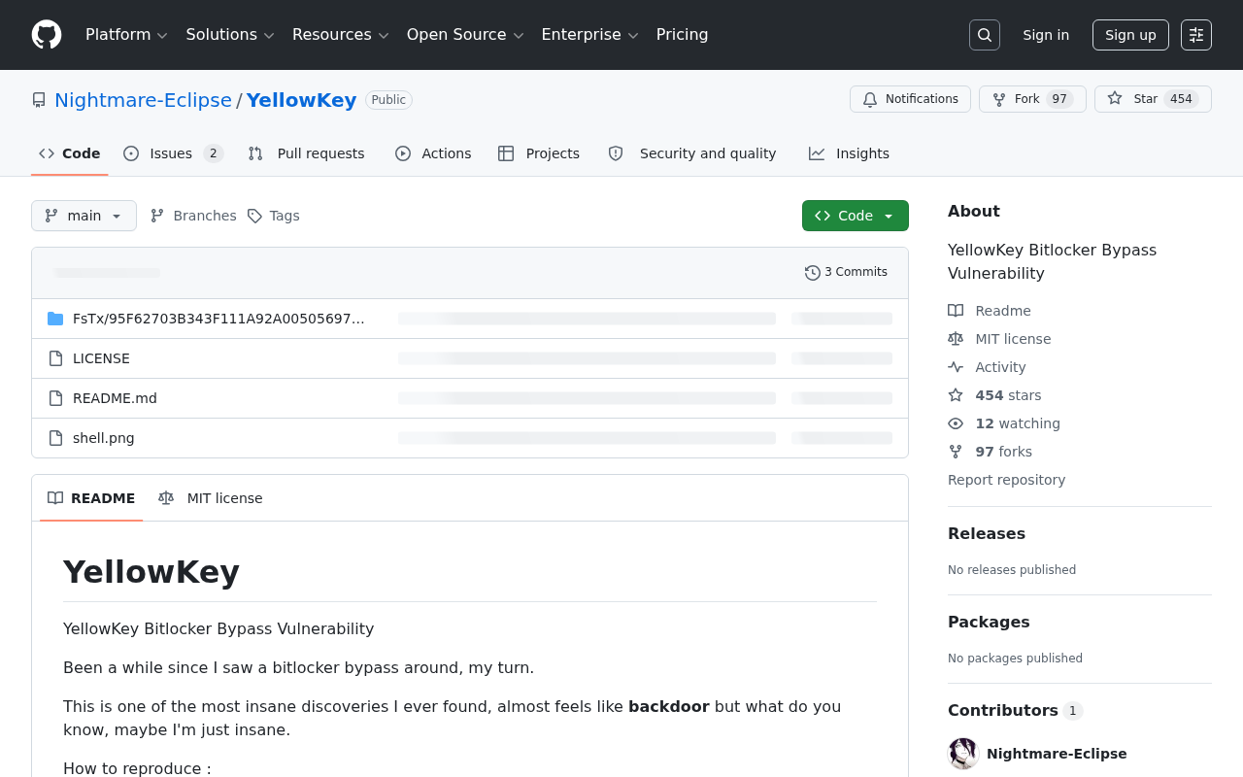Click the Pricing link
This screenshot has height=777, width=1243.
[x=683, y=35]
